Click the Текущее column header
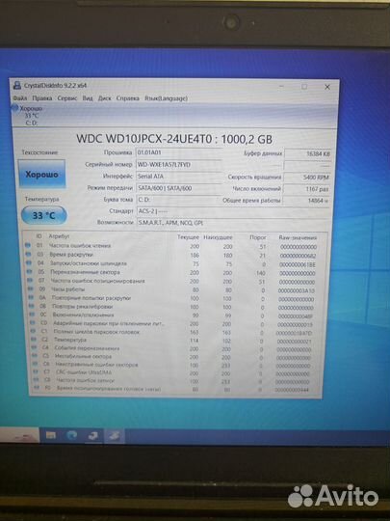The image size is (390, 521). [x=188, y=237]
